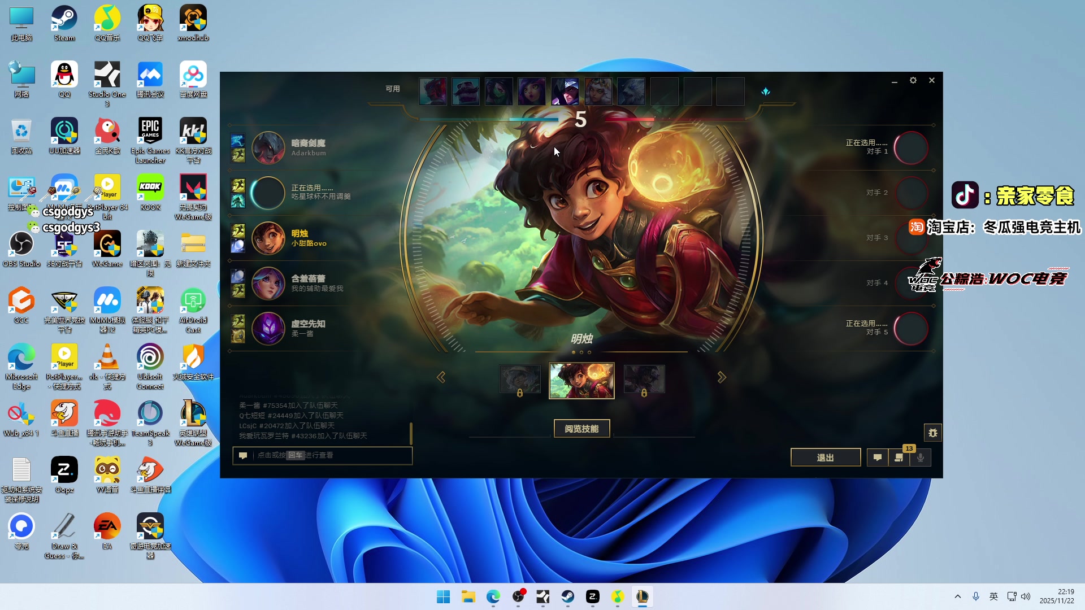Click first summoner spell beside 明烛
This screenshot has width=1085, height=610.
point(238,230)
